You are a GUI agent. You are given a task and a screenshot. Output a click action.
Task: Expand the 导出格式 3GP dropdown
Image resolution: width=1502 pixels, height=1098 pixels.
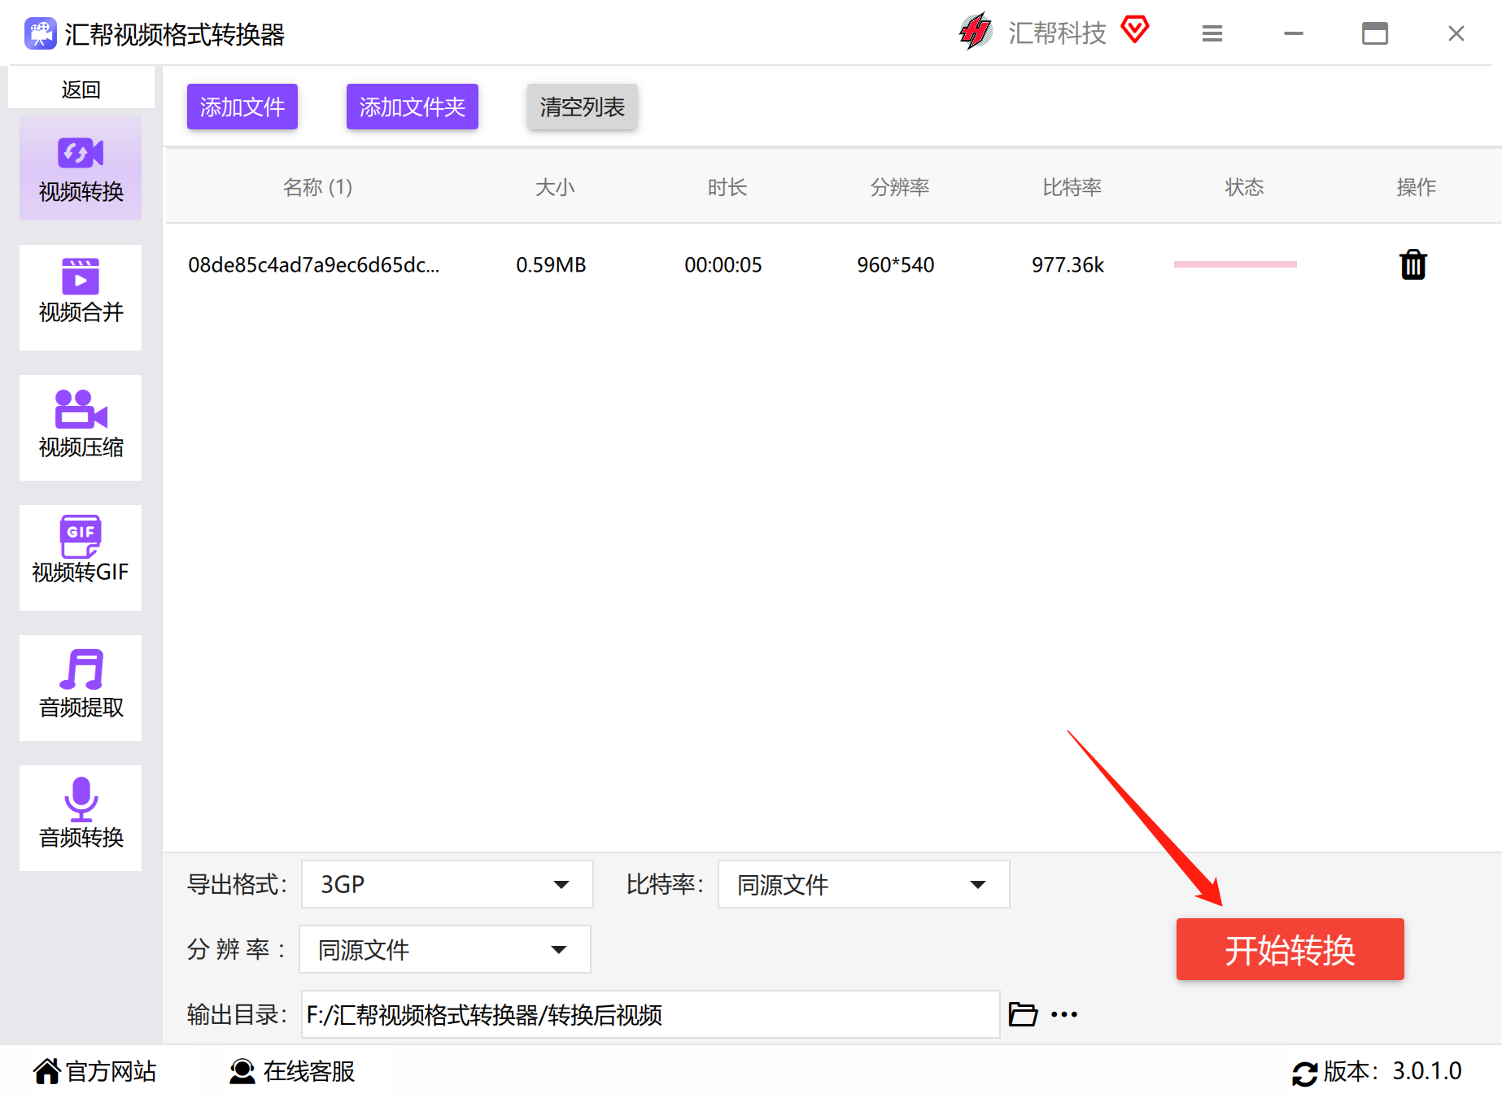coord(447,884)
